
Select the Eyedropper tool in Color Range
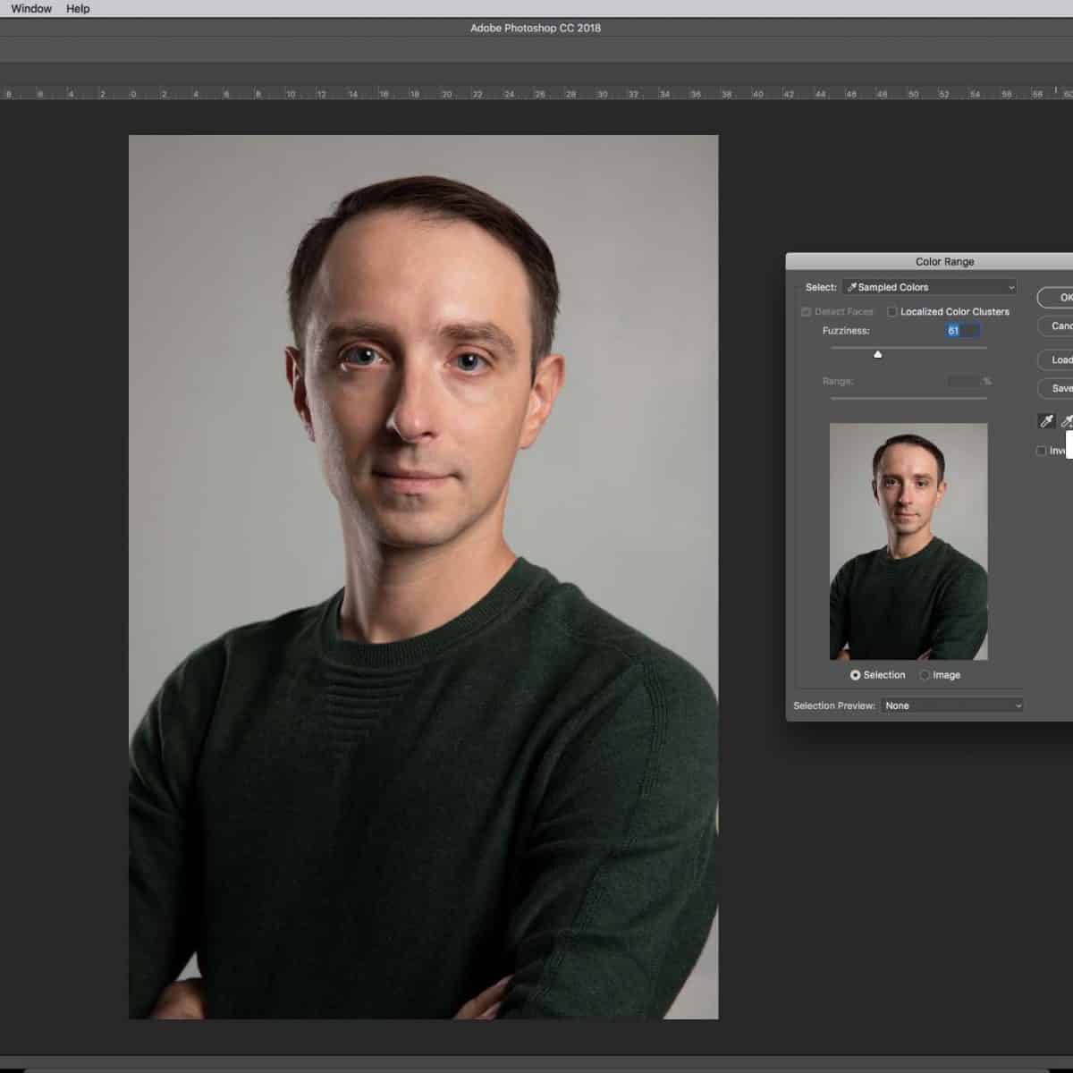(1045, 421)
